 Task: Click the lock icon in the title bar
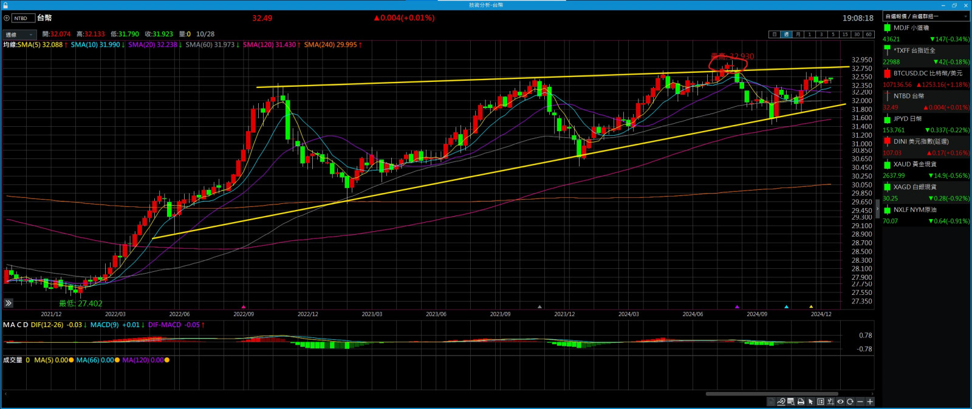pos(5,5)
